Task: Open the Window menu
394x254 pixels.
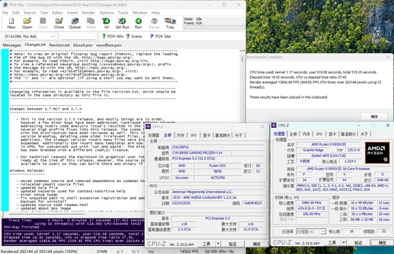Action: [x=140, y=13]
